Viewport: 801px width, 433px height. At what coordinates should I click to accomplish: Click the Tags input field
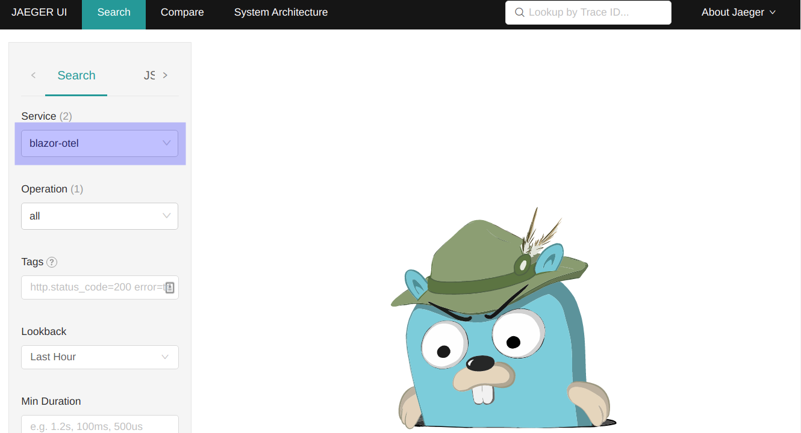click(x=100, y=287)
